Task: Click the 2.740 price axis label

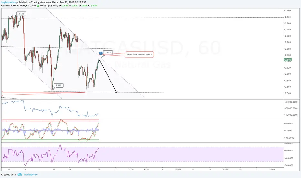Action: click(288, 30)
